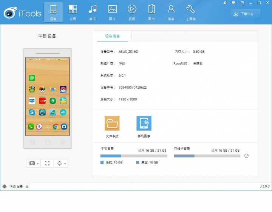Go to the 信息 (Info) section
Viewport: 272px width, 212px height.
pos(171,12)
